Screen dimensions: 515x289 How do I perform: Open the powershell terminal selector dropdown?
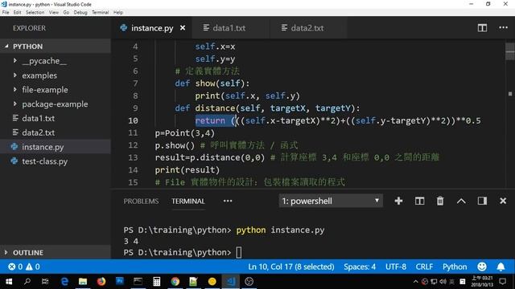pyautogui.click(x=331, y=201)
